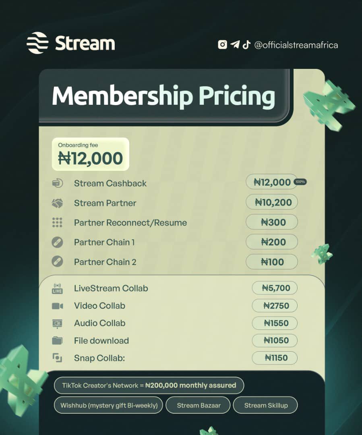Click the LiveStream Collab live icon
This screenshot has height=435, width=362.
coord(57,288)
